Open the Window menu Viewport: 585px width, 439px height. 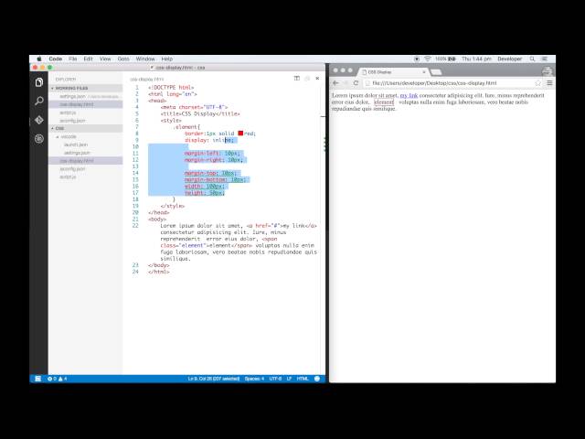click(145, 59)
